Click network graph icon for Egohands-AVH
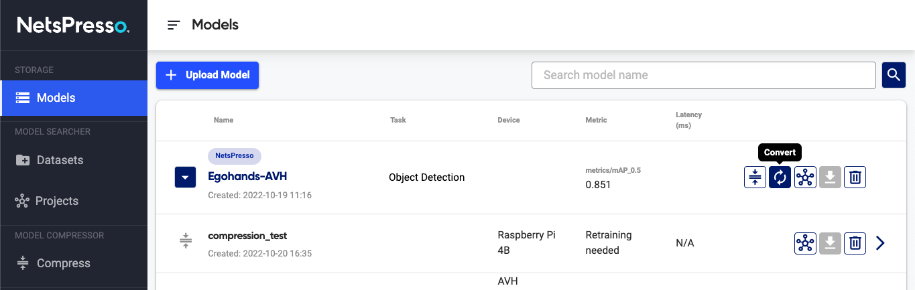The image size is (915, 290). coord(805,177)
